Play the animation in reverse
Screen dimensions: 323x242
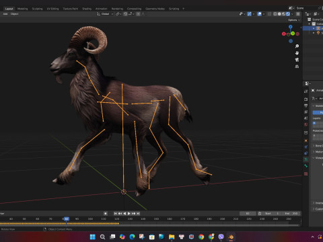point(124,214)
